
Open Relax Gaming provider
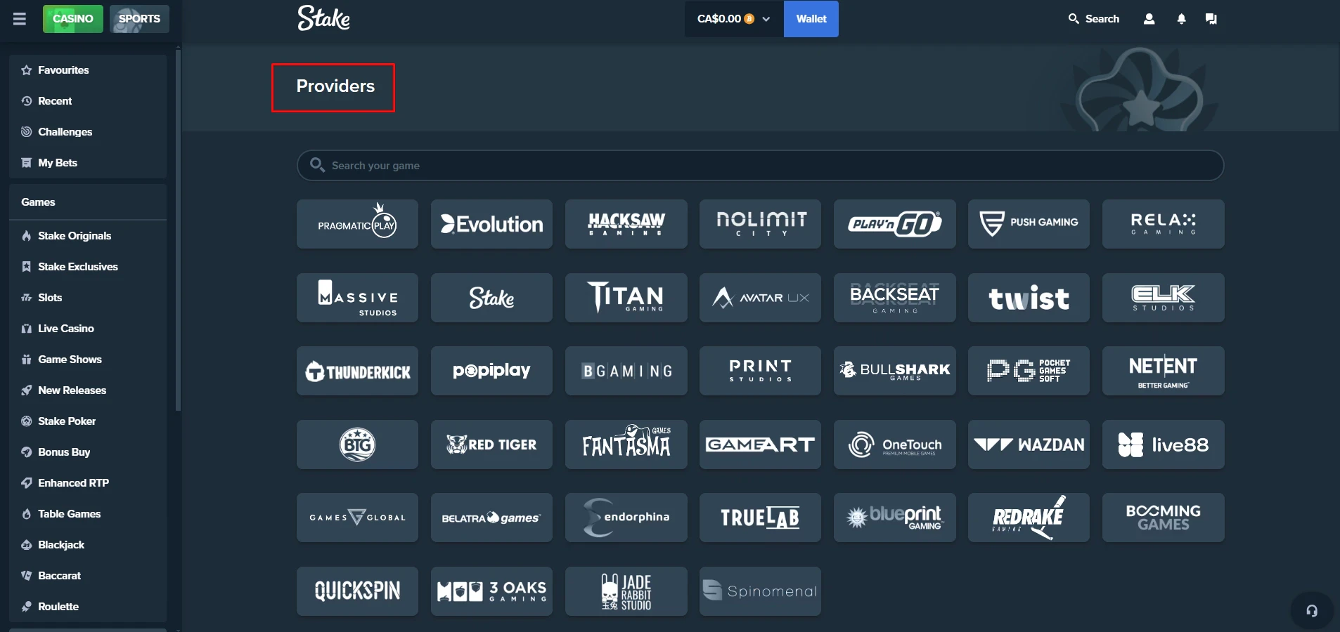click(1163, 224)
